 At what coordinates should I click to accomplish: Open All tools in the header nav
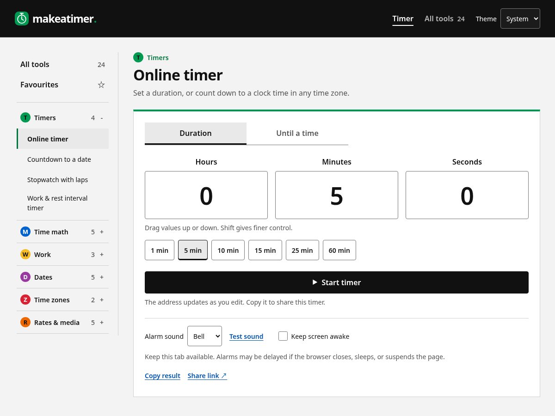pyautogui.click(x=444, y=18)
